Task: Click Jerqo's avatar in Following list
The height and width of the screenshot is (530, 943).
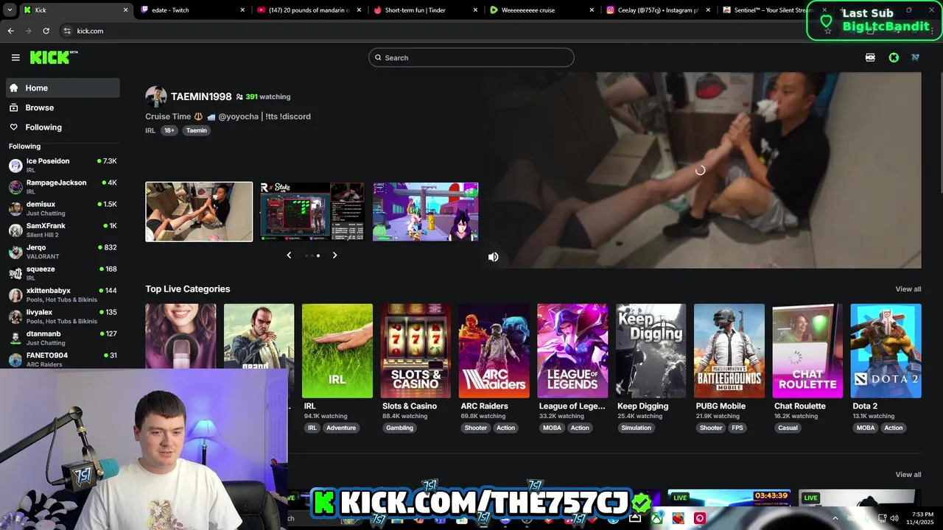Action: 15,252
